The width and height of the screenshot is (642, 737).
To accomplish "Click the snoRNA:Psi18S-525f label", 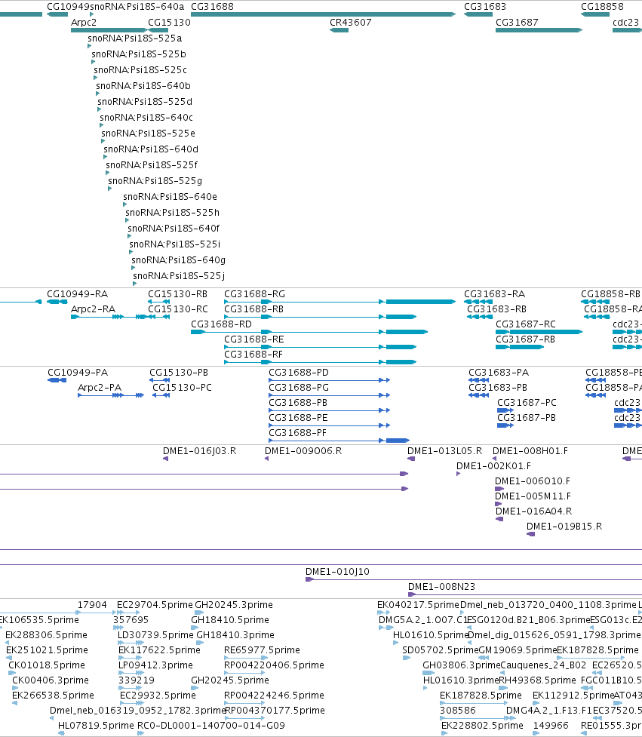I will (x=152, y=165).
